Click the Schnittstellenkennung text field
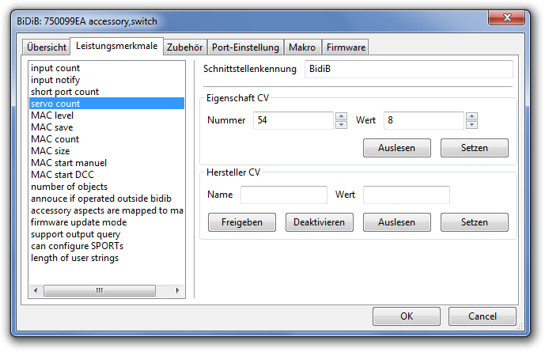545x352 pixels. point(408,70)
